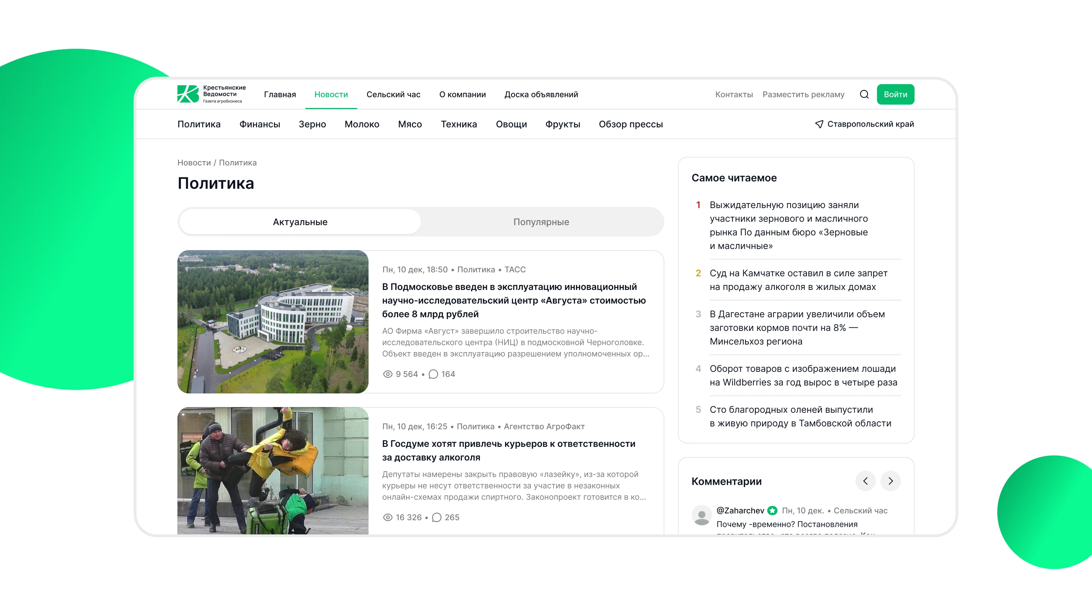Click the Войти button

[x=895, y=94]
